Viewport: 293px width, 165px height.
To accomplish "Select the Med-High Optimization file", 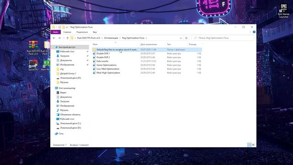I will pyautogui.click(x=147, y=73).
